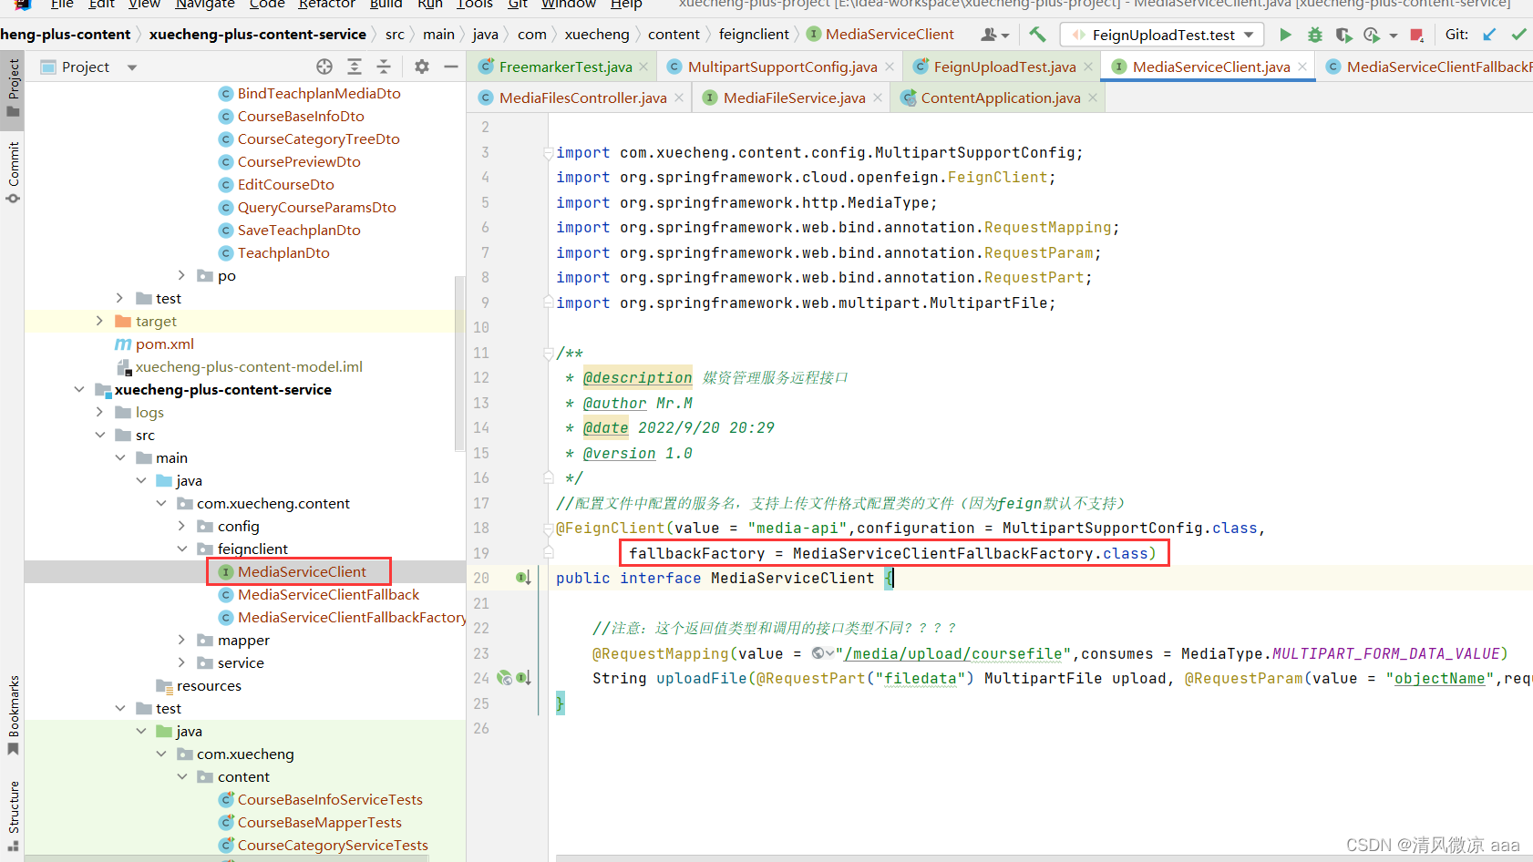The image size is (1533, 862).
Task: Collapse the imports fold marker at line 3
Action: [x=548, y=152]
